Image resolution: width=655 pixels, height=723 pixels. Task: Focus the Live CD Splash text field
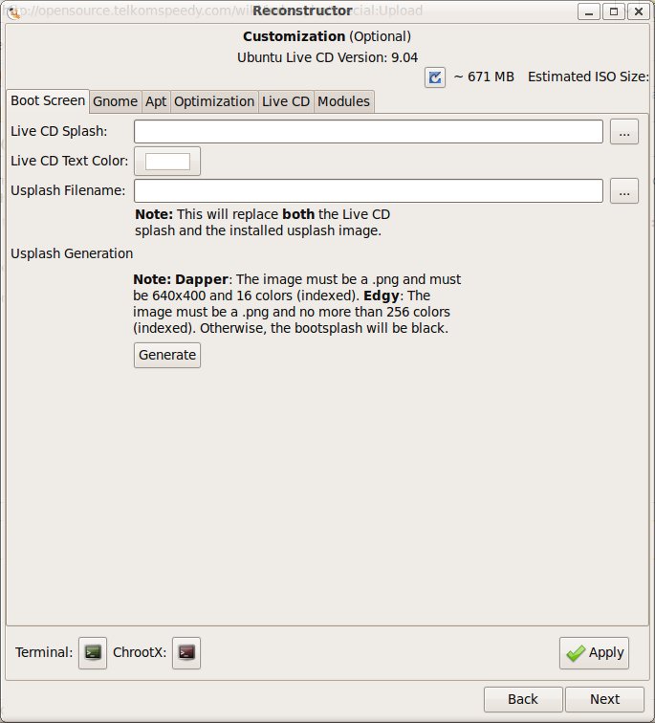(368, 132)
